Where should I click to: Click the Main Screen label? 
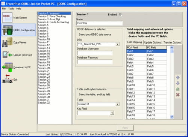20,18
